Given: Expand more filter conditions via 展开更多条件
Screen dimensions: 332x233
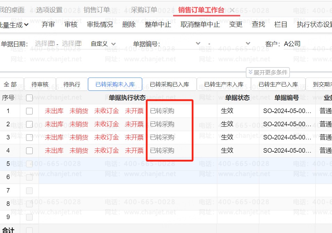Looking at the screenshot, I should pyautogui.click(x=268, y=72).
